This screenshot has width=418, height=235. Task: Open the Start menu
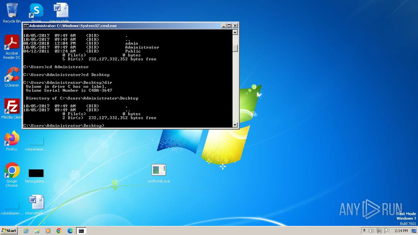pyautogui.click(x=9, y=231)
